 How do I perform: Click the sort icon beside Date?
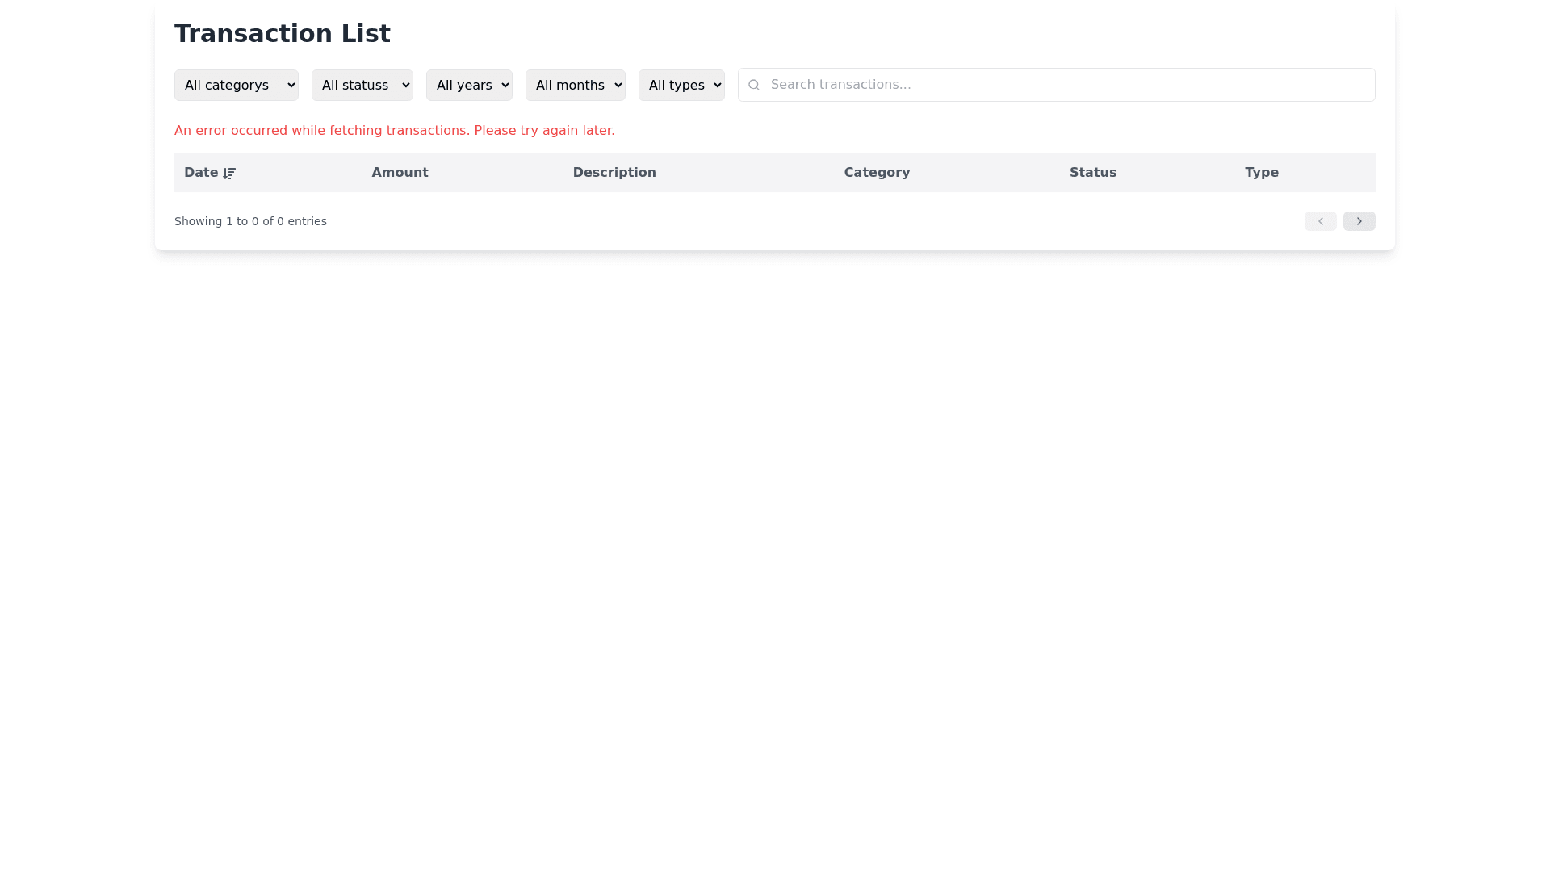coord(229,174)
